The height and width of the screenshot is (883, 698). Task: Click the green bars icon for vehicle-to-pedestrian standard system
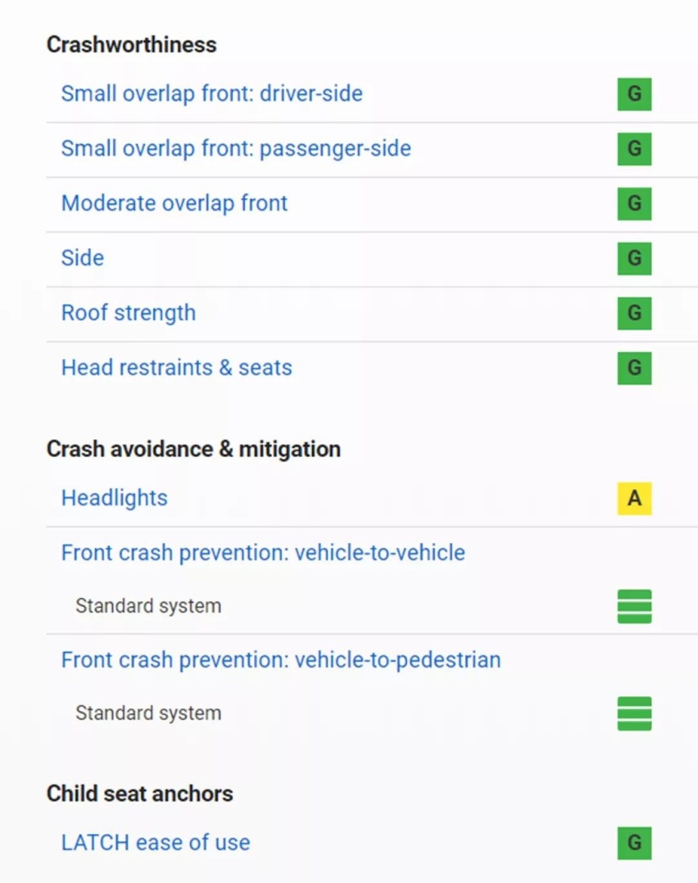point(634,713)
